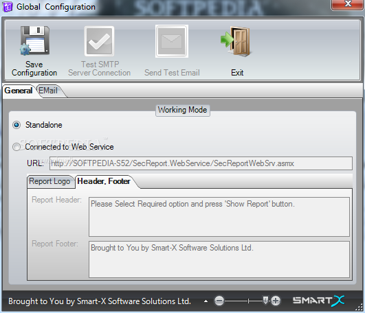Click the 'Brought to You by Smart-X' status text
This screenshot has height=313, width=365.
pyautogui.click(x=100, y=301)
